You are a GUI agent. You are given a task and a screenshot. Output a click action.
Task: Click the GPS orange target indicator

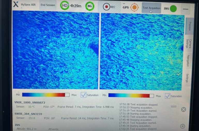pos(135,7)
